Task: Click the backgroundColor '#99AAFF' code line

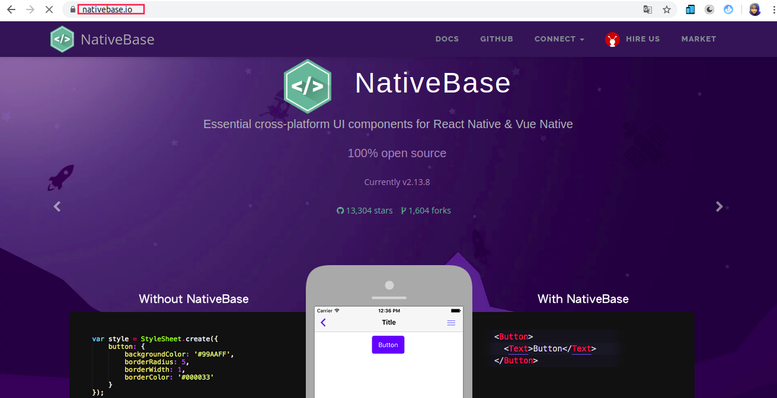Action: click(x=180, y=354)
